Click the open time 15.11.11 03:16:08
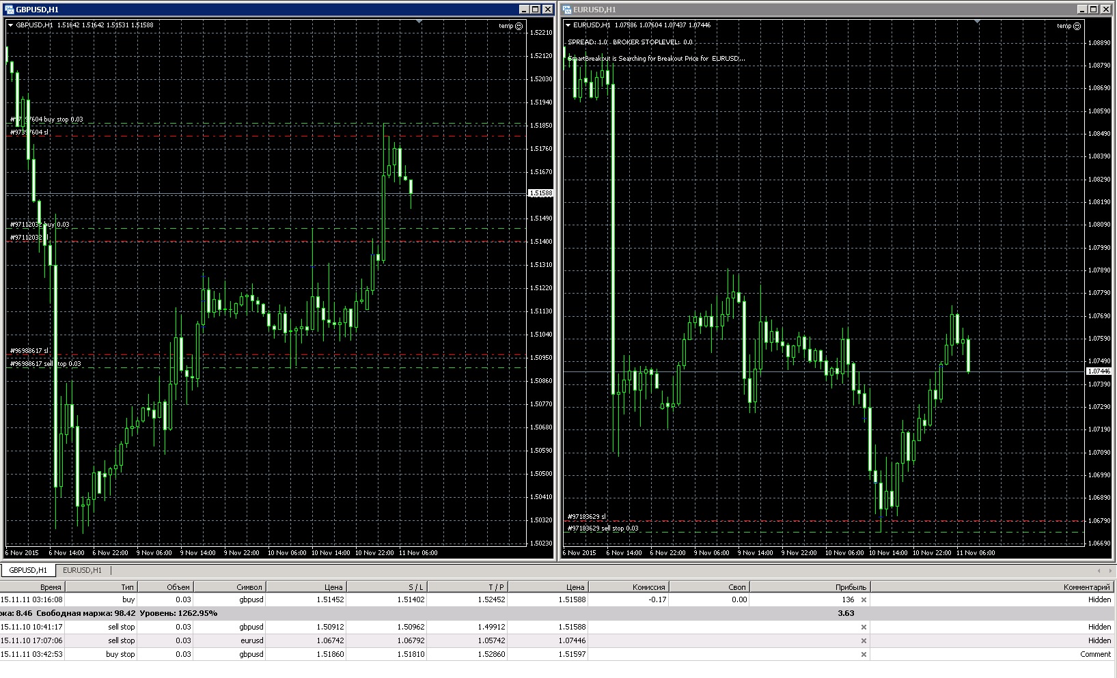Image resolution: width=1117 pixels, height=678 pixels. click(31, 599)
